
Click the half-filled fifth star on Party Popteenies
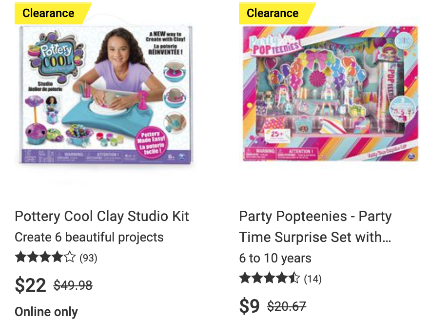pyautogui.click(x=294, y=278)
